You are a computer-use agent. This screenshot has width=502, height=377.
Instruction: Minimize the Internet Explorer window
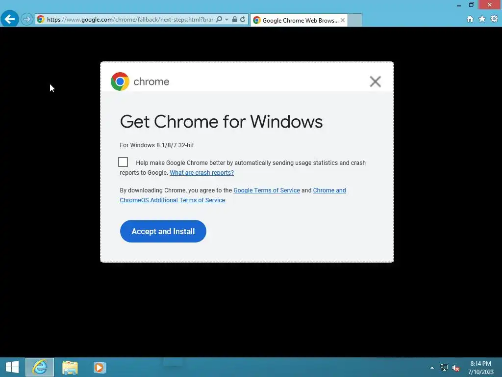coord(459,5)
